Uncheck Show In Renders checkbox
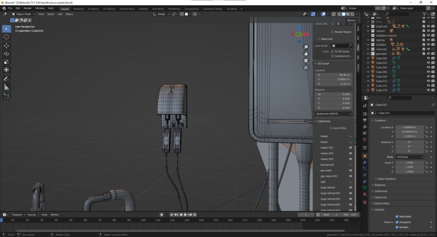This screenshot has height=237, width=437. pyautogui.click(x=397, y=227)
